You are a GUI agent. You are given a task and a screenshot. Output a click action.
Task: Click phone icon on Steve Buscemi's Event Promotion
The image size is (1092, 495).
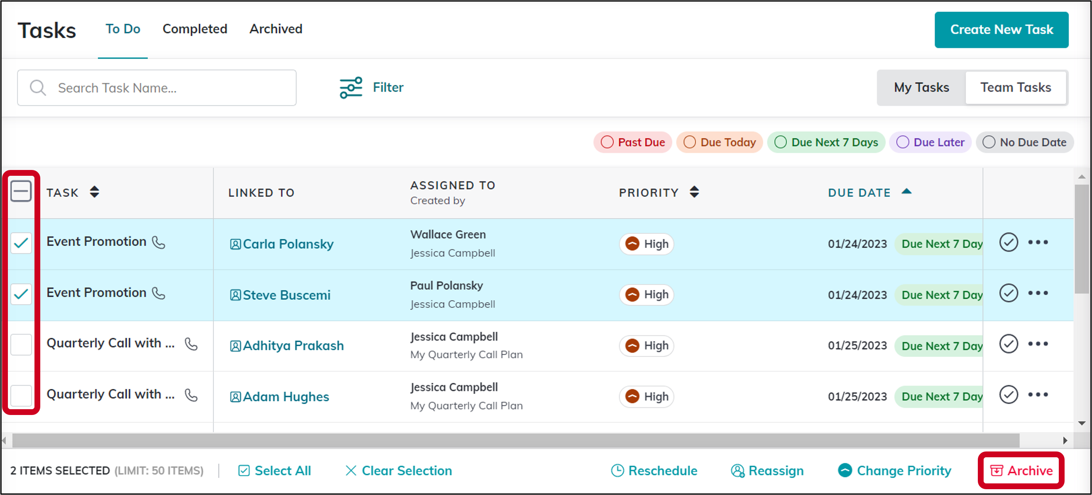pyautogui.click(x=159, y=293)
